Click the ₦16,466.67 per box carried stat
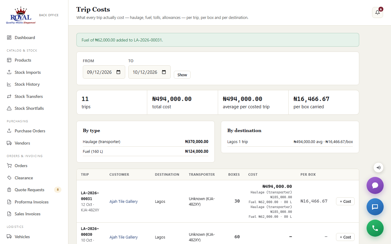The image size is (391, 244). click(323, 102)
